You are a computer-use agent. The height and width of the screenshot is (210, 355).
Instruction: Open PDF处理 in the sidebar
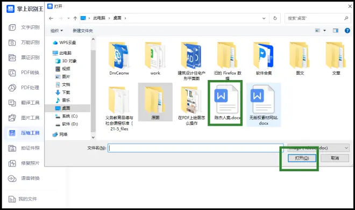pos(24,88)
